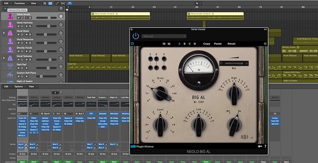Open the mixer Options menu
Image resolution: width=318 pixels, height=163 pixels.
coord(19,87)
